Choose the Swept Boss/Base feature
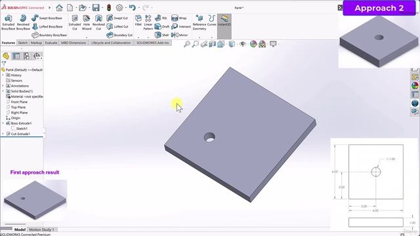Viewport: 420px width, 236px height. tap(47, 18)
